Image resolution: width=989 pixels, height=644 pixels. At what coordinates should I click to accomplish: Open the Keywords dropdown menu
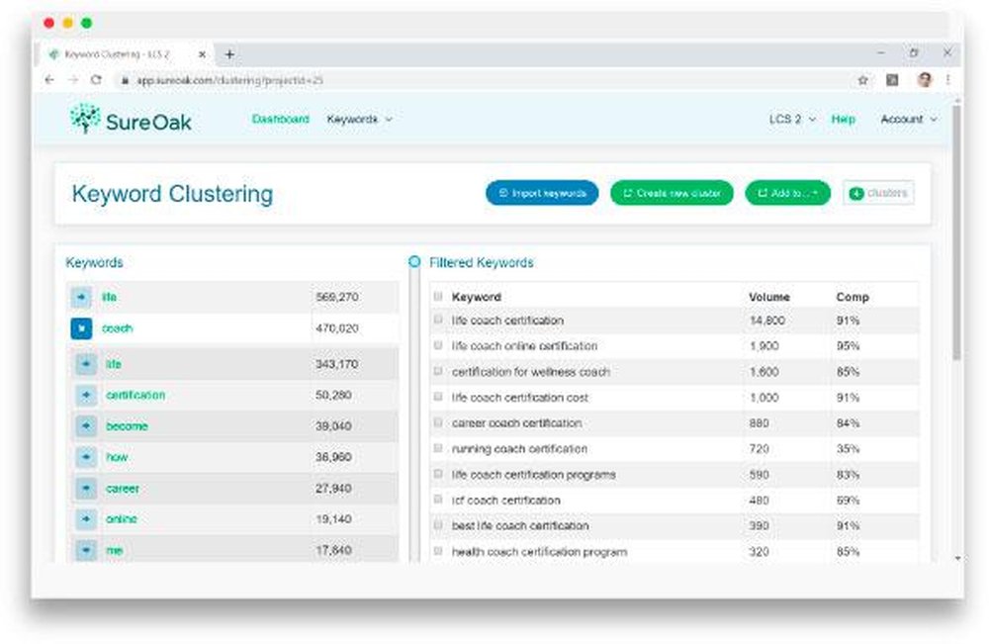coord(360,120)
